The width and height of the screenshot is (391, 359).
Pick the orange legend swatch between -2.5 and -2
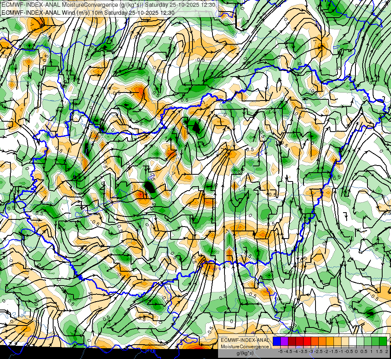[322, 341]
